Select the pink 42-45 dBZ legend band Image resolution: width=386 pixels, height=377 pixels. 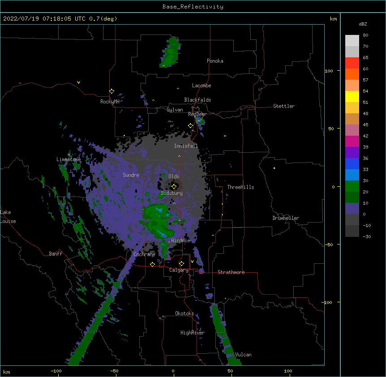(352, 130)
